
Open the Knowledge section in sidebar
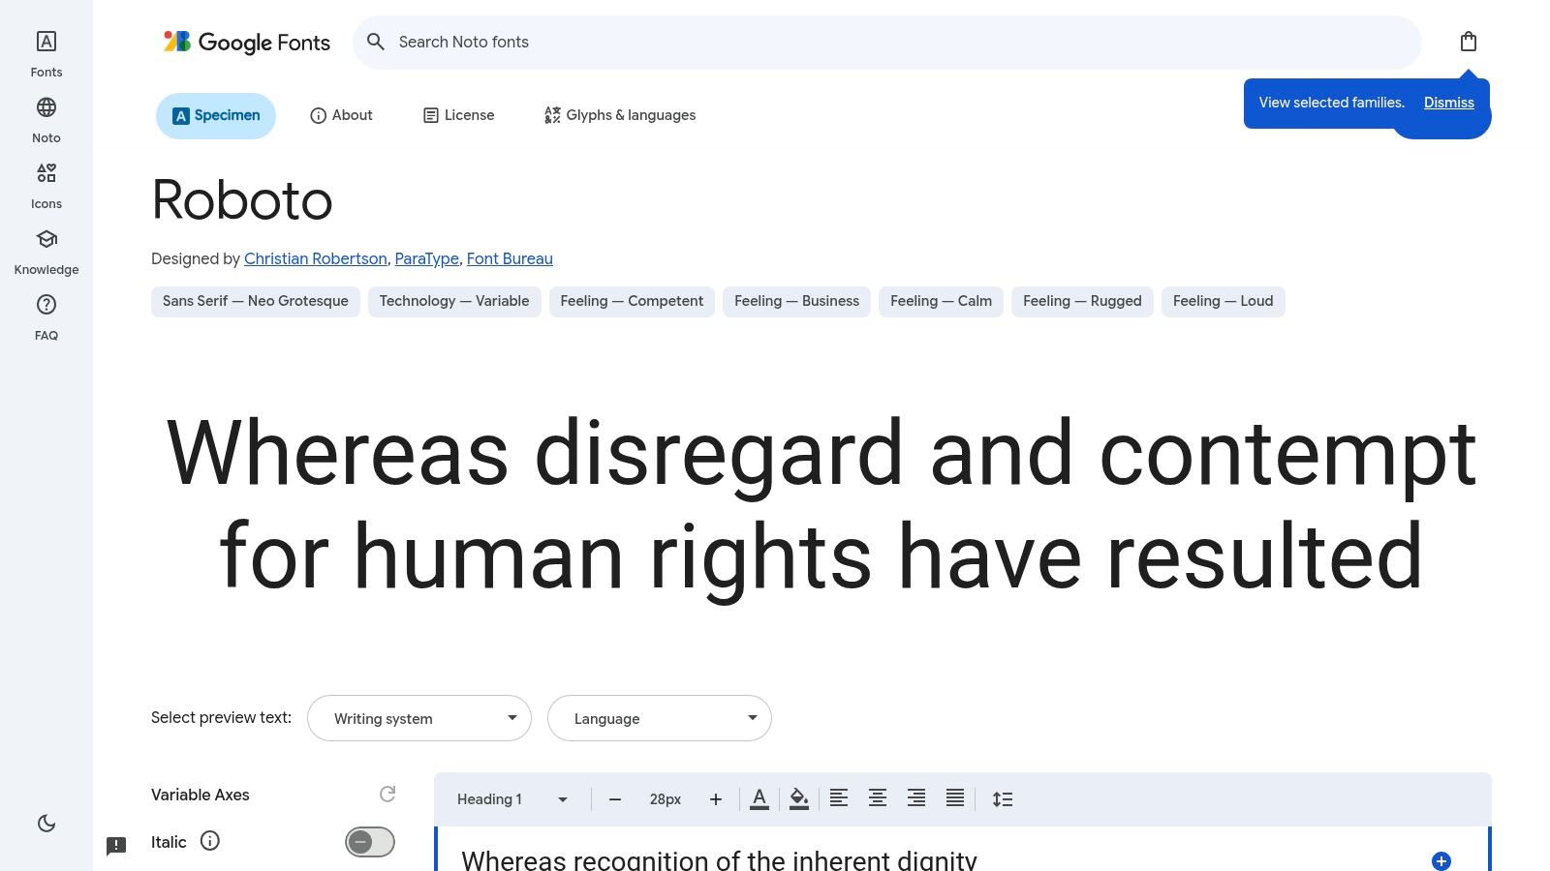pyautogui.click(x=46, y=252)
